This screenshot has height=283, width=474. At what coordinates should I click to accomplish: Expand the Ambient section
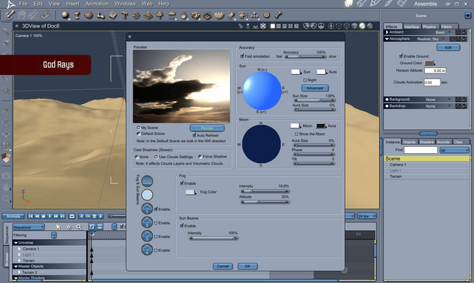tap(387, 32)
